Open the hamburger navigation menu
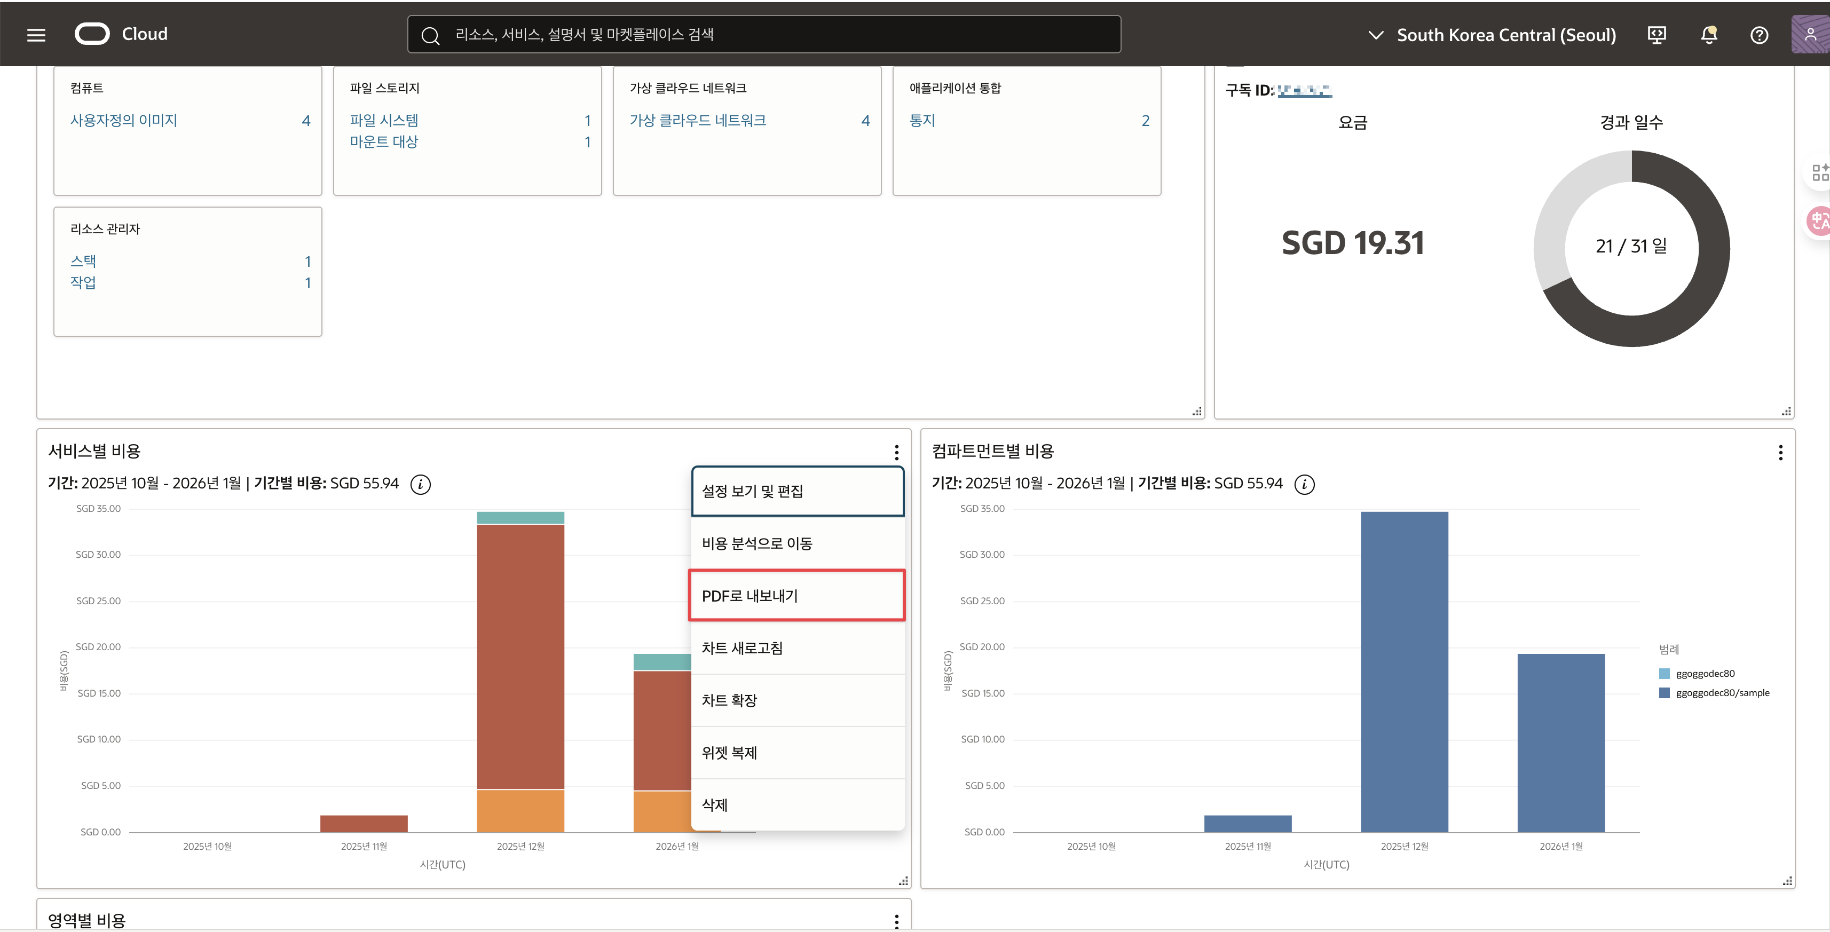The height and width of the screenshot is (932, 1830). pyautogui.click(x=36, y=35)
